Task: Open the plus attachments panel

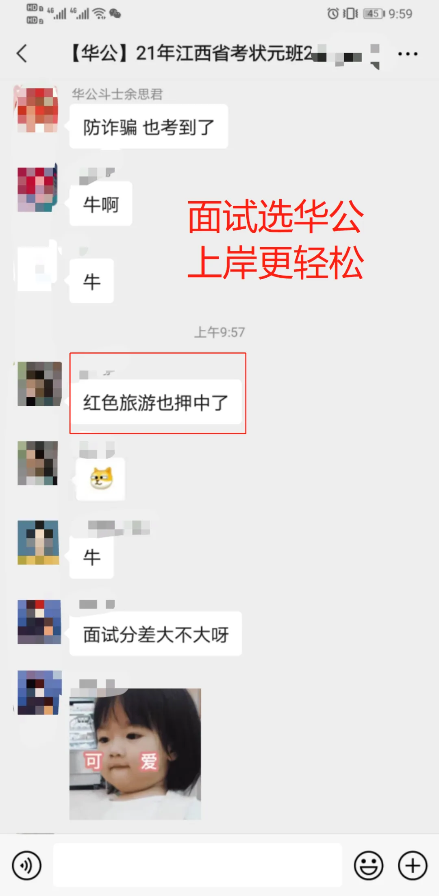Action: (413, 866)
